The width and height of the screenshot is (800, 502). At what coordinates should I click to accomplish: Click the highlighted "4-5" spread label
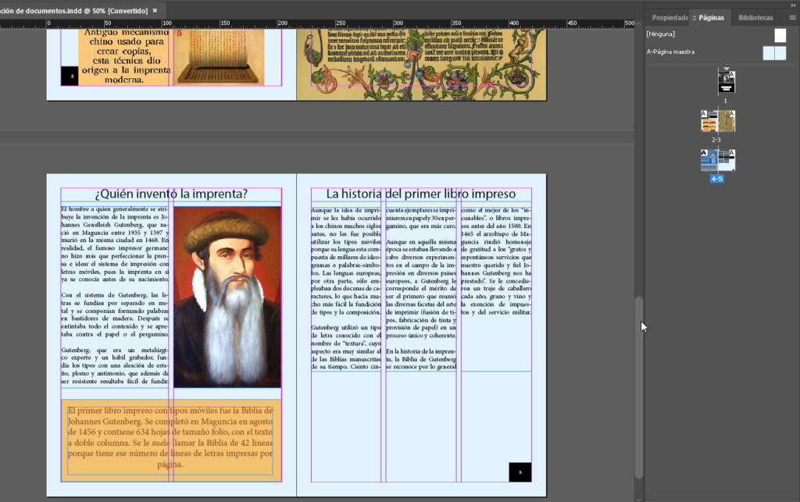(x=717, y=179)
